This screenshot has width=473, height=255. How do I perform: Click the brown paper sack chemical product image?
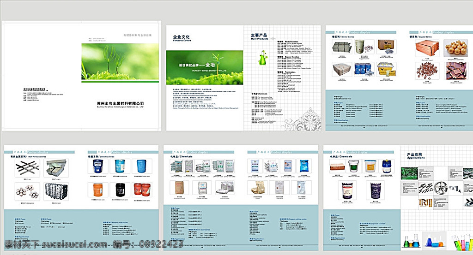click(x=179, y=188)
